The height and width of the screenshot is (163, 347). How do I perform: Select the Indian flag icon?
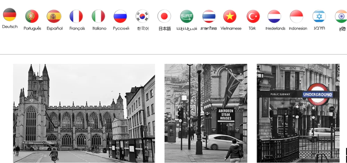click(341, 16)
